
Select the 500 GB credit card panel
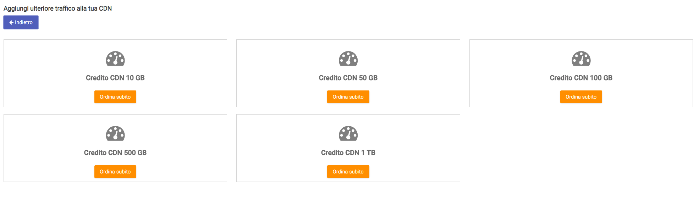(x=115, y=148)
